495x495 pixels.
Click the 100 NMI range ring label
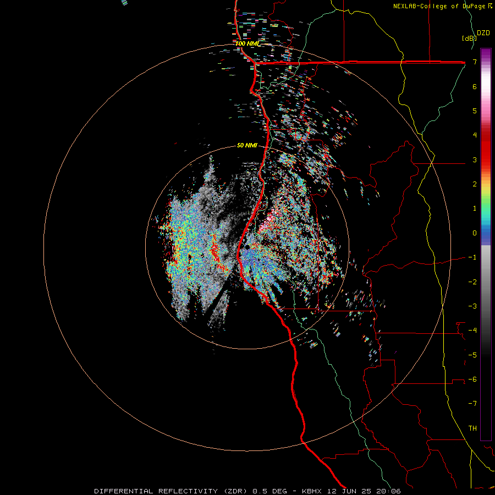click(x=248, y=43)
